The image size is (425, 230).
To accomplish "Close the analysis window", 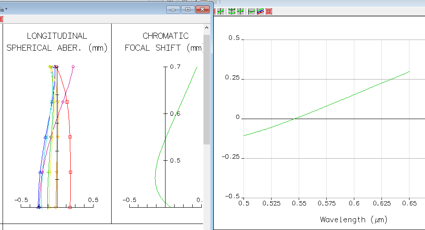I will click(x=202, y=9).
